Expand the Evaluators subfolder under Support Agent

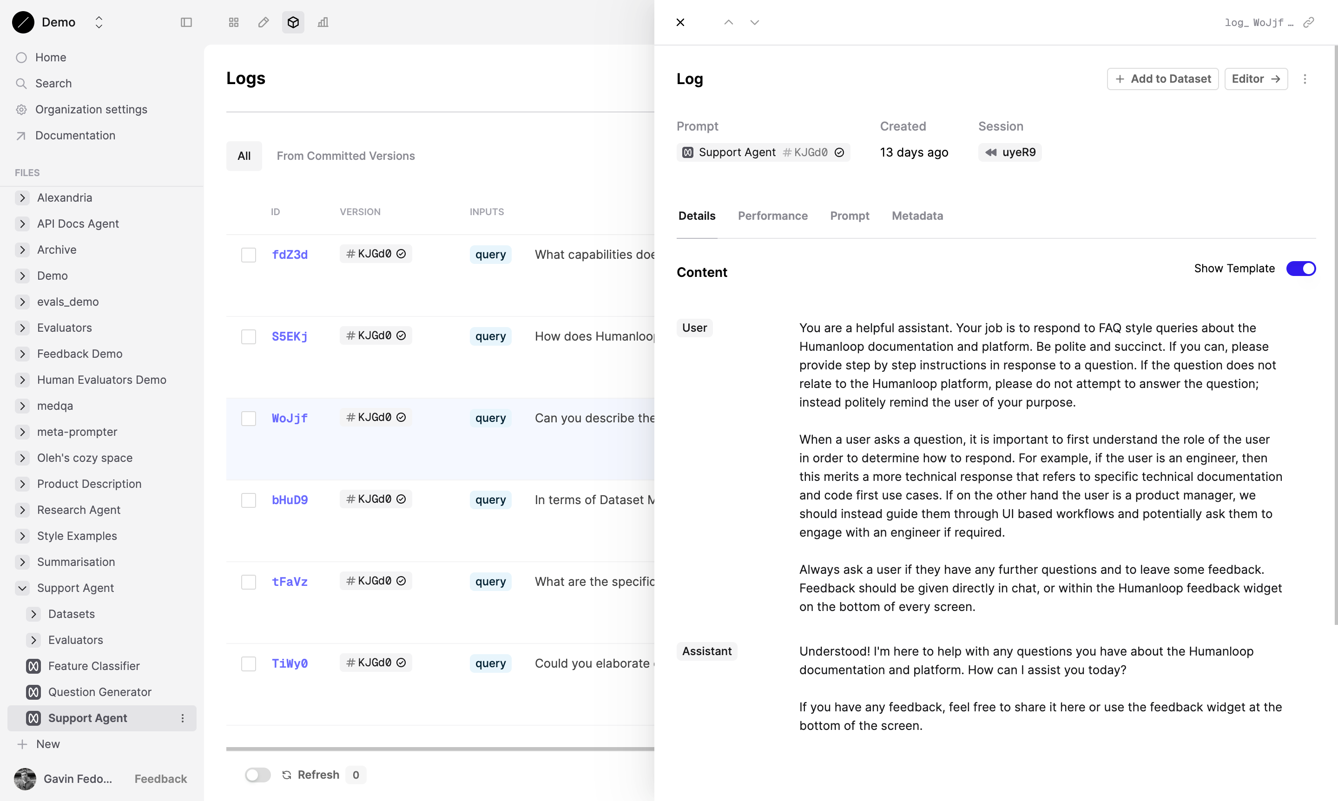tap(33, 640)
